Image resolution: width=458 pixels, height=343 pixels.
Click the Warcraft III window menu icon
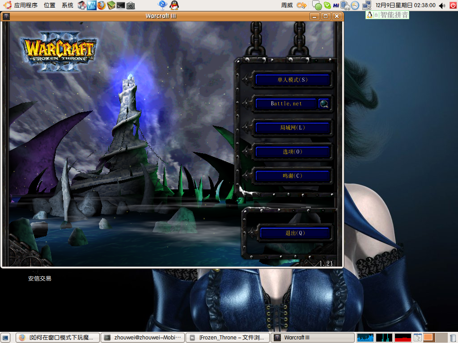pos(6,17)
